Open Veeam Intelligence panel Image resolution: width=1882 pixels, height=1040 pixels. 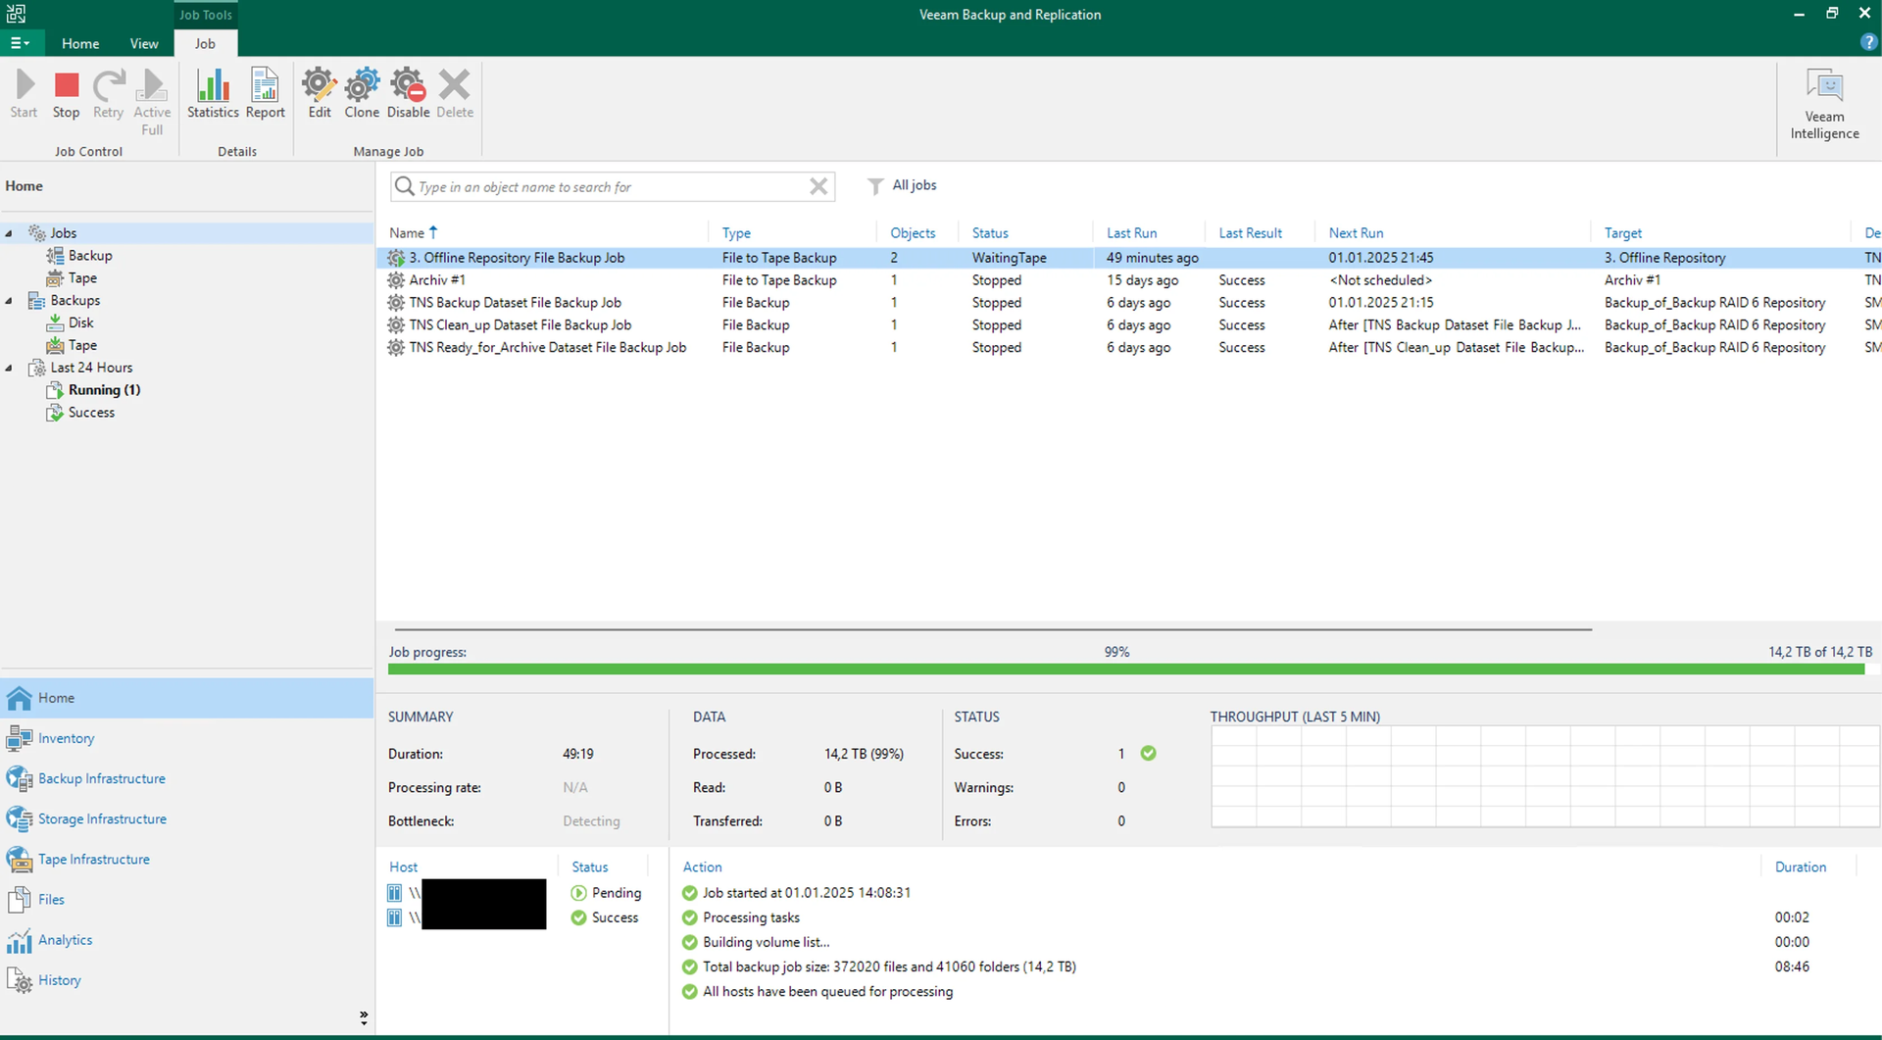tap(1824, 104)
